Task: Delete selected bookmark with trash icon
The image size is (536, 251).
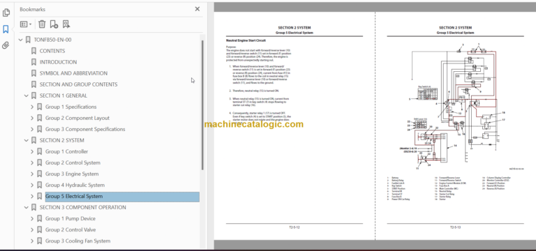Action: 42,24
